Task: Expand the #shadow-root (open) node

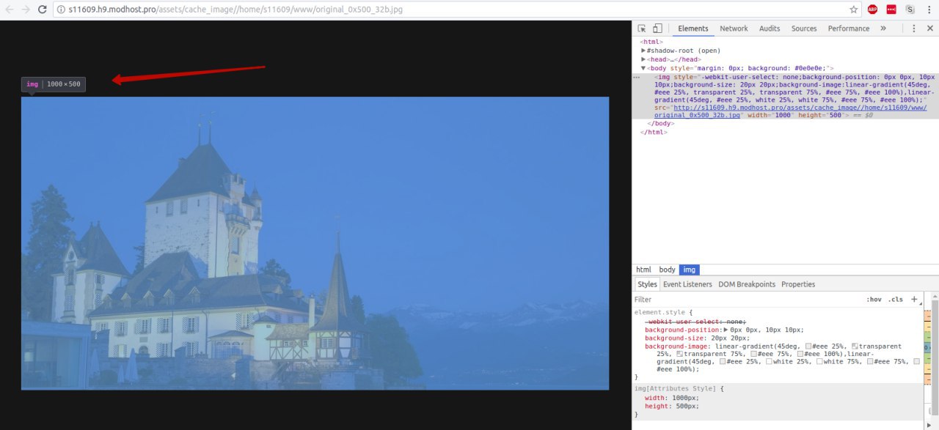Action: 643,51
